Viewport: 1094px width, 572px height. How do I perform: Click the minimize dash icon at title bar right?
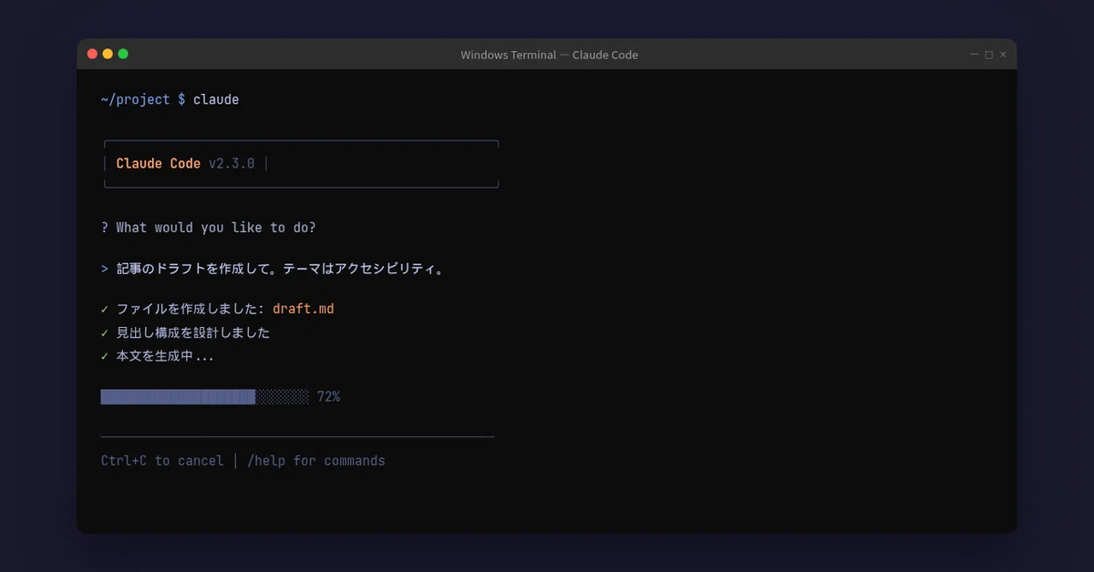click(975, 55)
